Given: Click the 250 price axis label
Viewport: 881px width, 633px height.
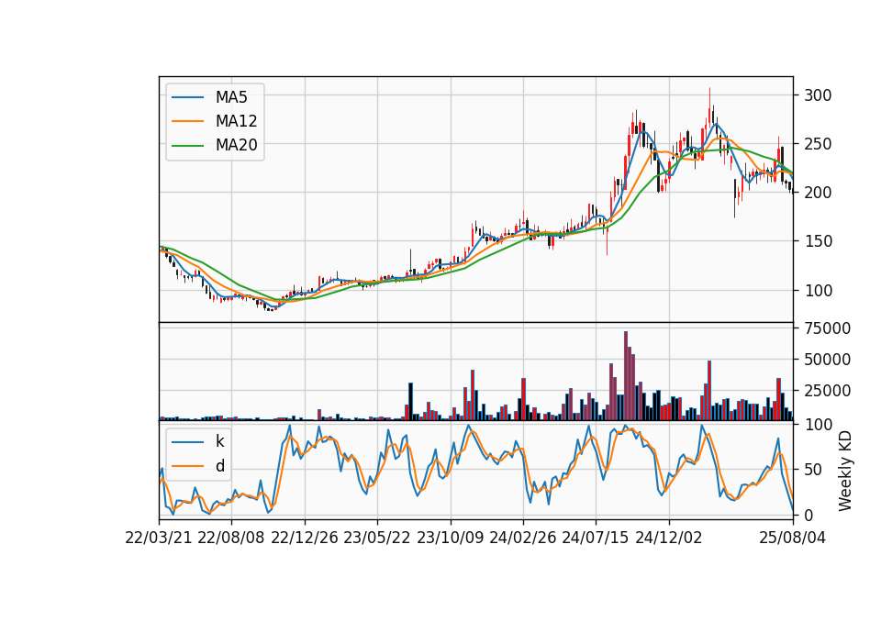Looking at the screenshot, I should tap(818, 144).
